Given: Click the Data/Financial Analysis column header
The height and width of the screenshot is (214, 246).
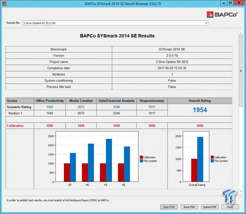Looking at the screenshot, I should (117, 100).
